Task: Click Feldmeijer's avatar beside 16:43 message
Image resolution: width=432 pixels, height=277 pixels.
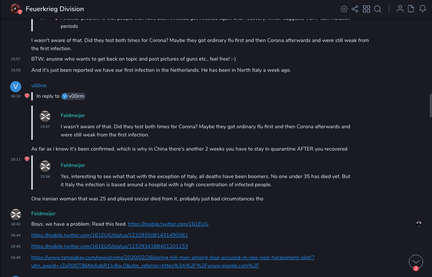Action: click(x=16, y=215)
